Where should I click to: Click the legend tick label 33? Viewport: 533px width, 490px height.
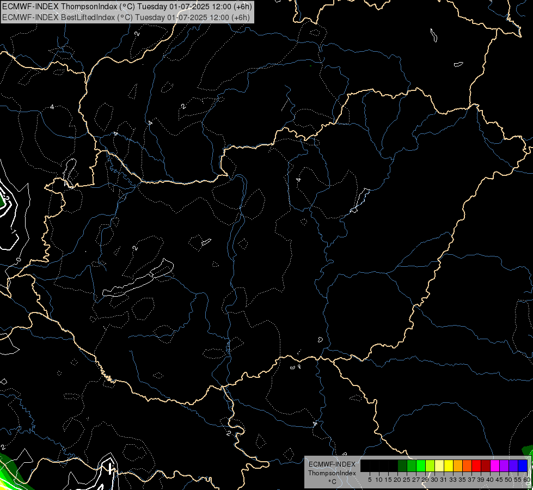pyautogui.click(x=453, y=480)
